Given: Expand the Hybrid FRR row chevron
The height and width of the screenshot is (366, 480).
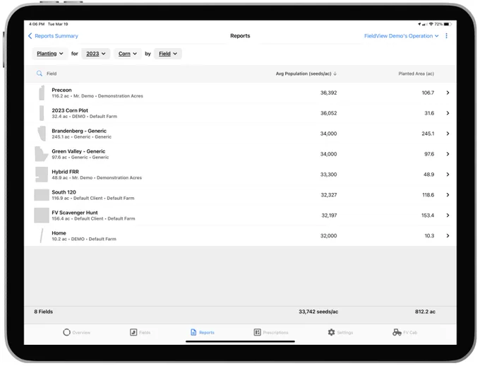Looking at the screenshot, I should (x=448, y=175).
